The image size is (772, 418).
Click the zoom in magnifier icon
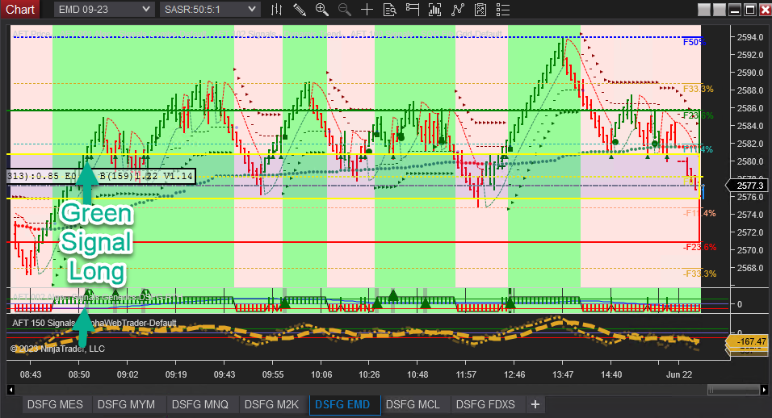[322, 10]
